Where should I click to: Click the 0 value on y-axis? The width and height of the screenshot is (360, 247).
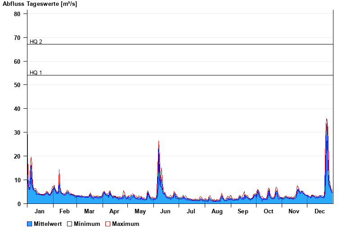(x=19, y=204)
